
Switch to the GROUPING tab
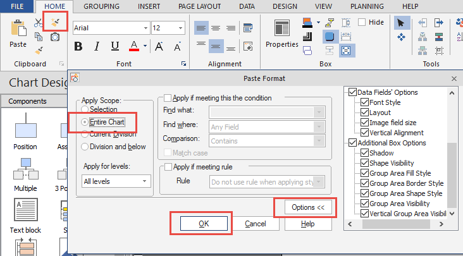point(102,6)
